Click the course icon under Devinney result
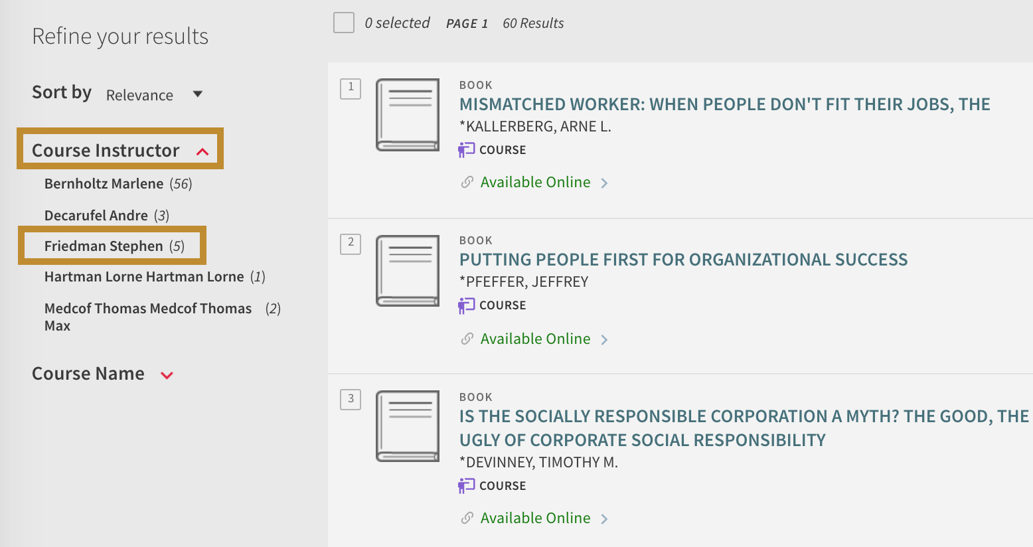 (466, 486)
